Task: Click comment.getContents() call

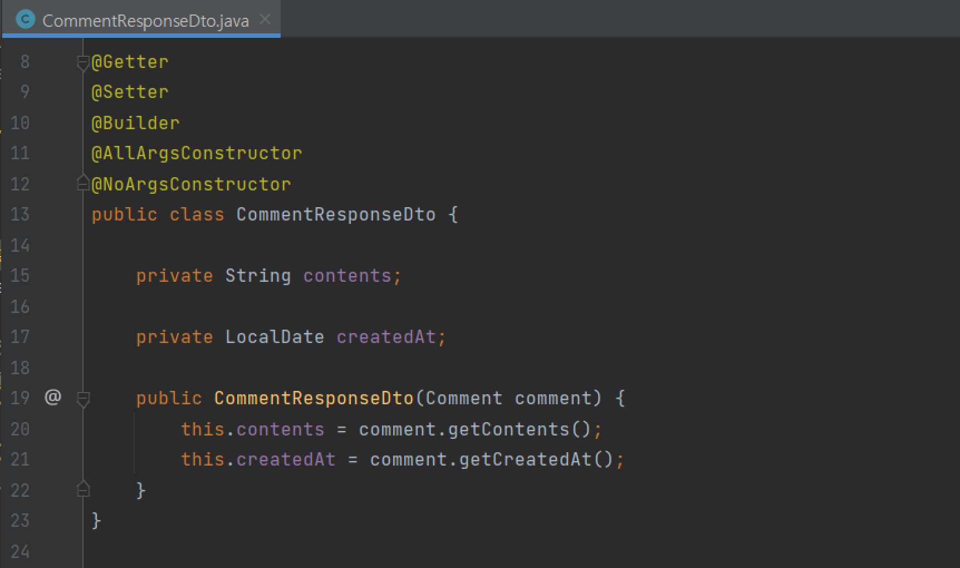Action: coord(475,429)
